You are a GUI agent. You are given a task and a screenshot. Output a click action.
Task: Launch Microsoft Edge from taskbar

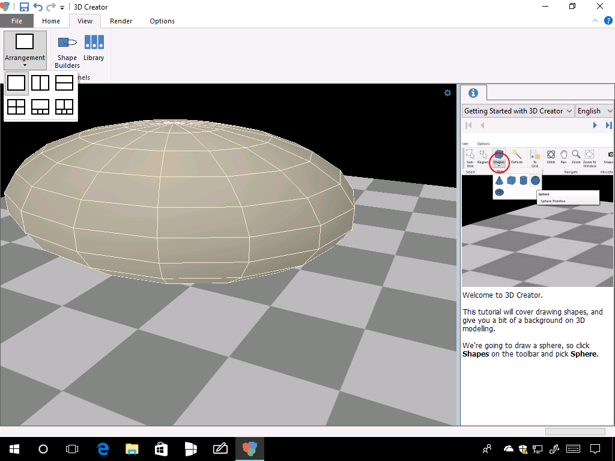[102, 449]
